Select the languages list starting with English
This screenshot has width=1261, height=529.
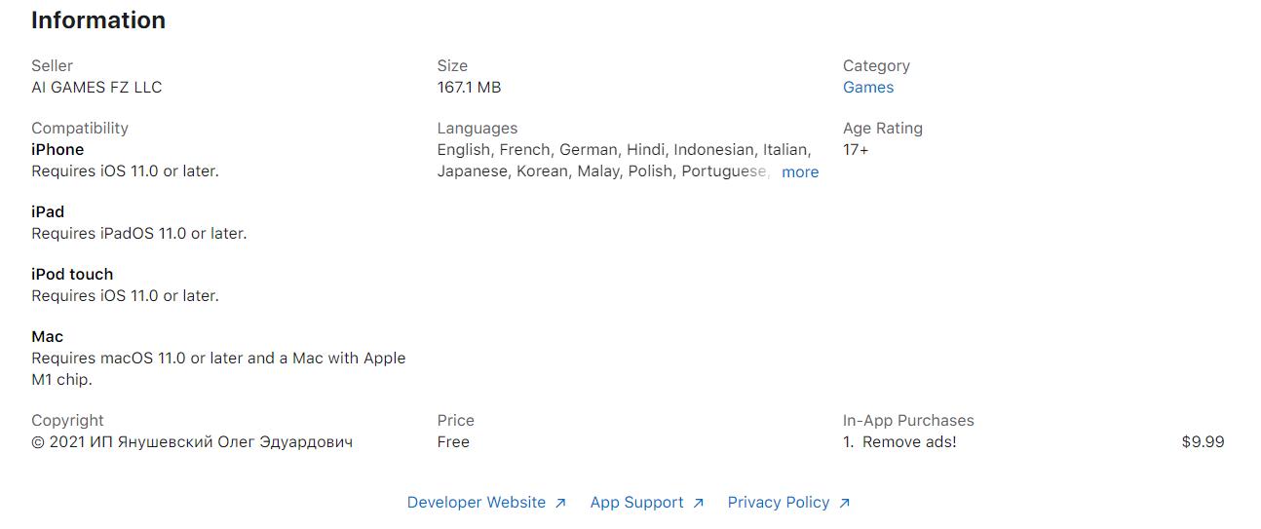(625, 160)
